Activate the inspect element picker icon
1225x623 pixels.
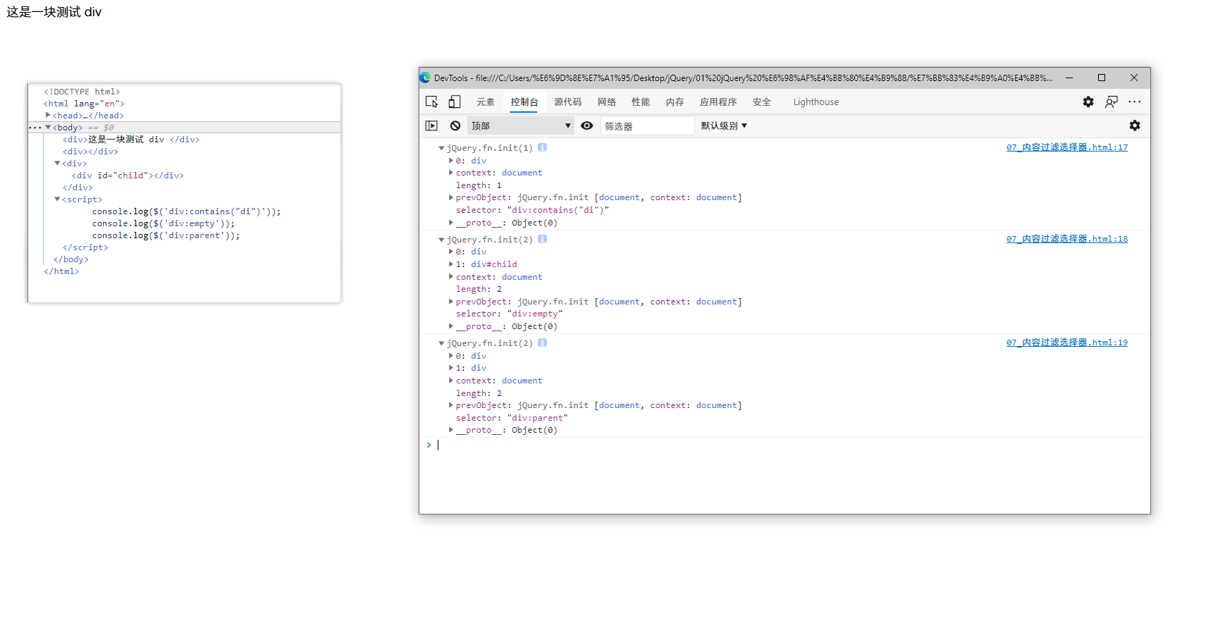pos(432,102)
